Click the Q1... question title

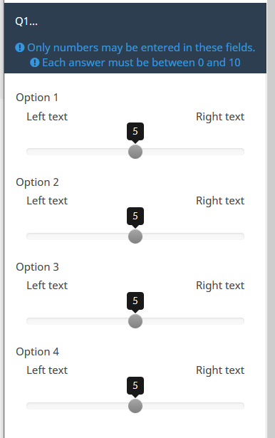[x=26, y=21]
